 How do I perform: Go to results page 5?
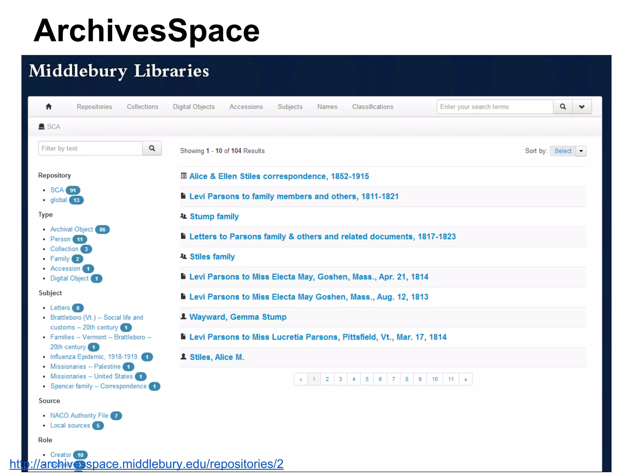(x=367, y=379)
